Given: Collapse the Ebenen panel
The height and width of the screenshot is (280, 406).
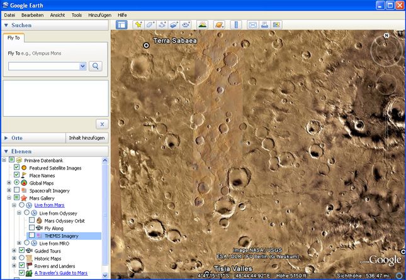Looking at the screenshot, I should pyautogui.click(x=6, y=151).
